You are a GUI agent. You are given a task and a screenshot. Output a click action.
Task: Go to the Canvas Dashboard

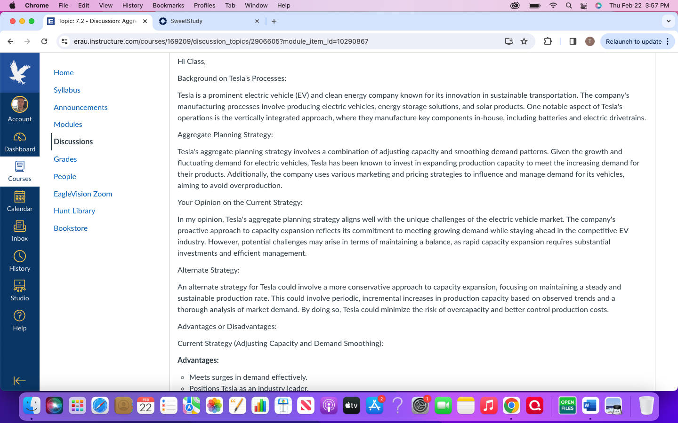point(20,142)
